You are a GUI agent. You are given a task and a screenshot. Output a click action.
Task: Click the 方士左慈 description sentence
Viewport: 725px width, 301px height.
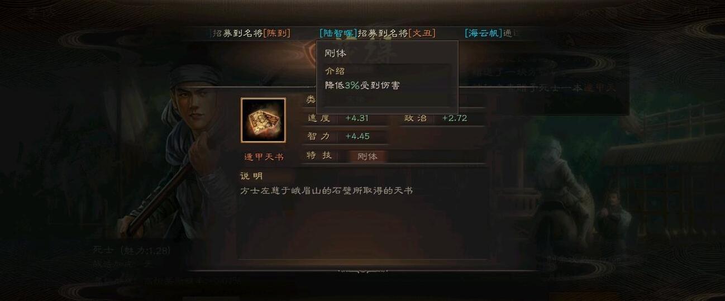click(326, 191)
